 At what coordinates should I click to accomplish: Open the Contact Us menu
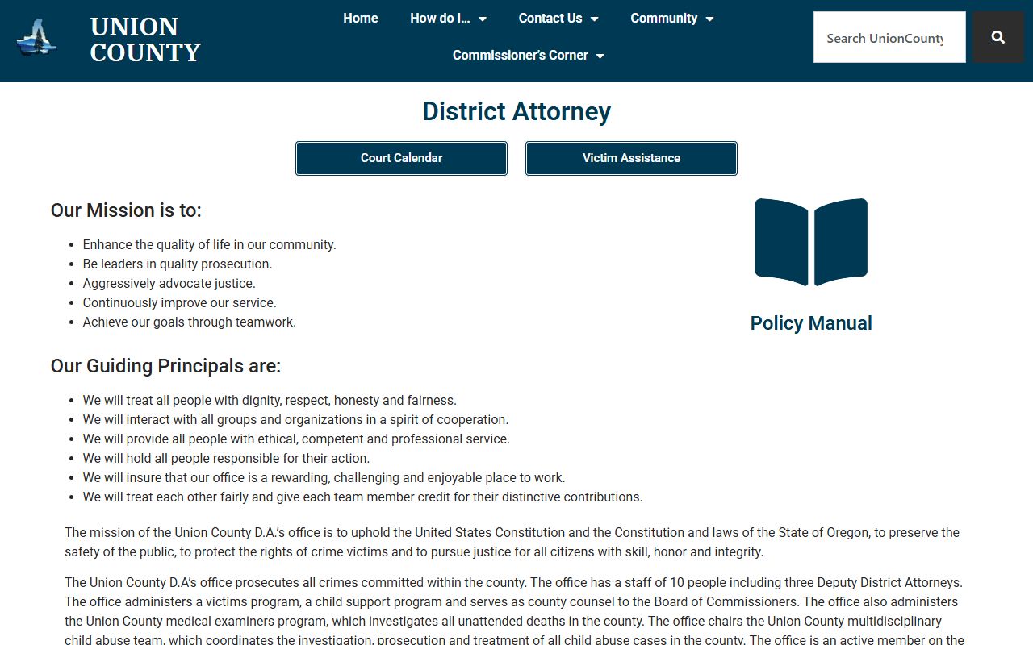tap(558, 18)
